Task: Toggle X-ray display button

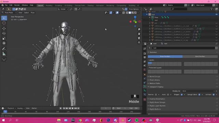Action: 124,13
